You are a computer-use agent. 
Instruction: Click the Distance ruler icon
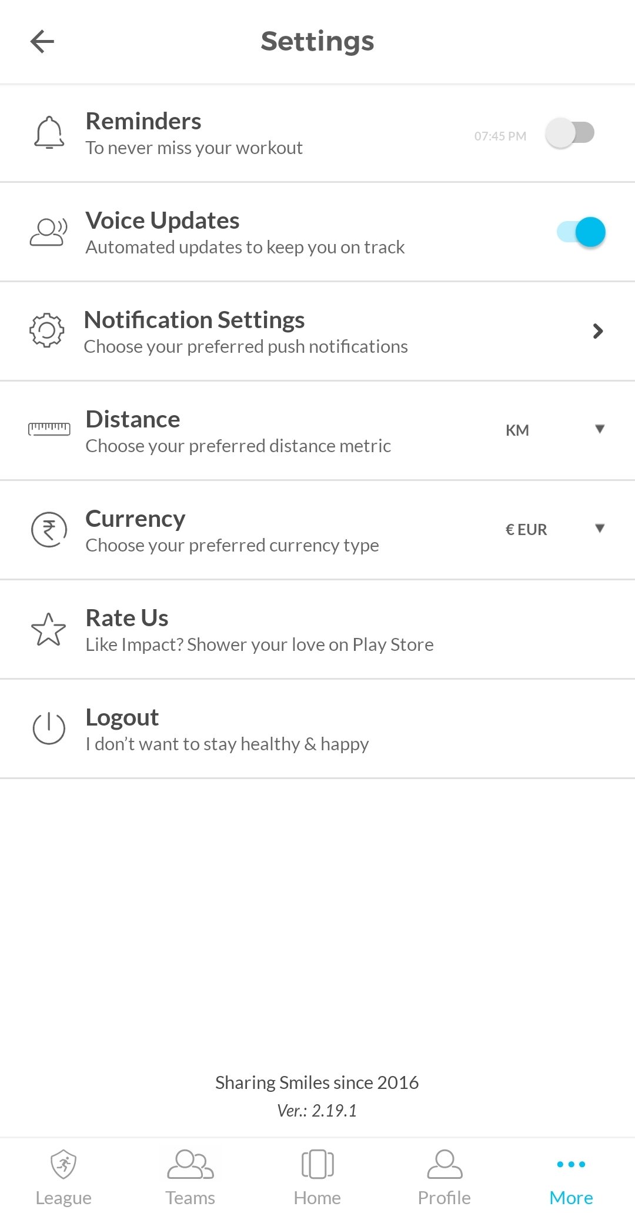(x=49, y=429)
